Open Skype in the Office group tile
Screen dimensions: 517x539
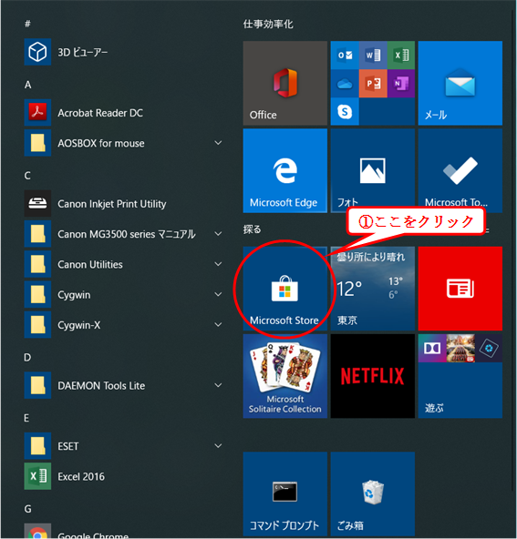click(x=345, y=112)
